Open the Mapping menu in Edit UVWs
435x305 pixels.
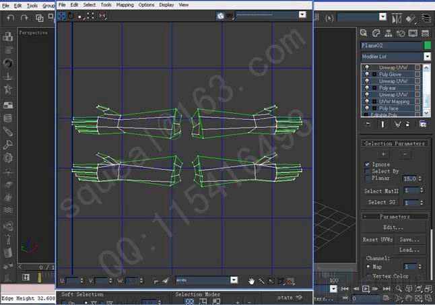[125, 5]
